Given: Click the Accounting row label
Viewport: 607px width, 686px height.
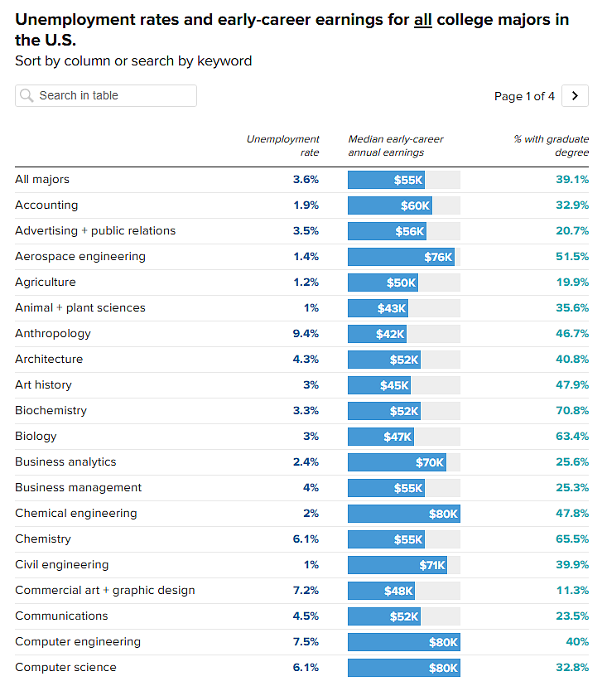Looking at the screenshot, I should [x=46, y=205].
